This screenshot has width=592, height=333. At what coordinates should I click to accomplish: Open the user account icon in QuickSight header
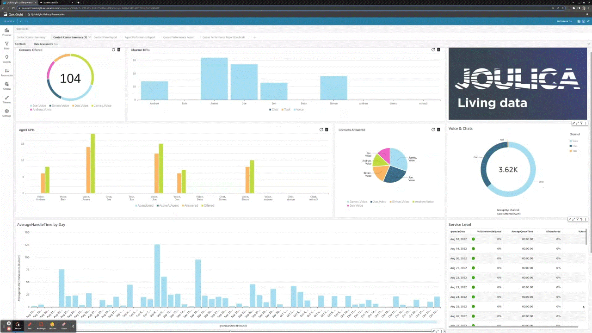coord(587,14)
